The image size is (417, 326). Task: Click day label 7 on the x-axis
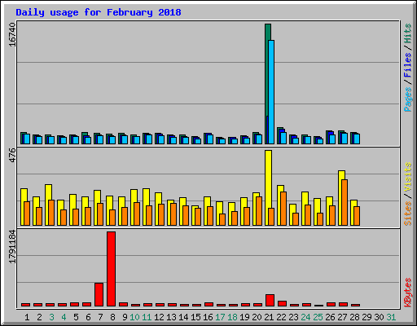(100, 317)
